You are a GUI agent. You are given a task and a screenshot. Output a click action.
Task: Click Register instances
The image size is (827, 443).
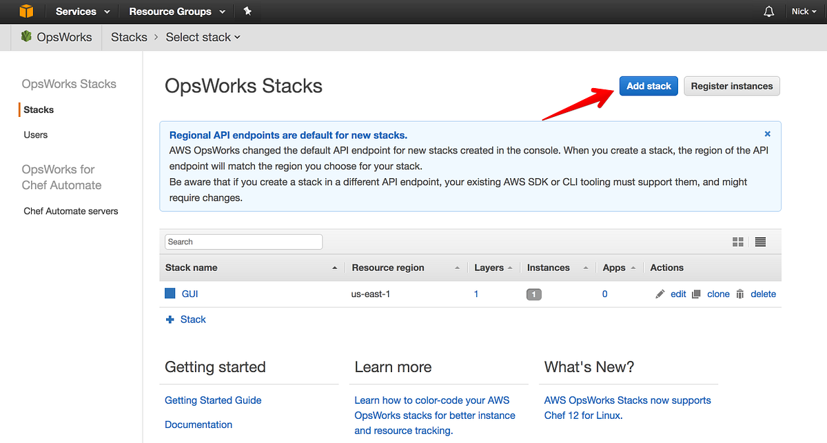[731, 85]
